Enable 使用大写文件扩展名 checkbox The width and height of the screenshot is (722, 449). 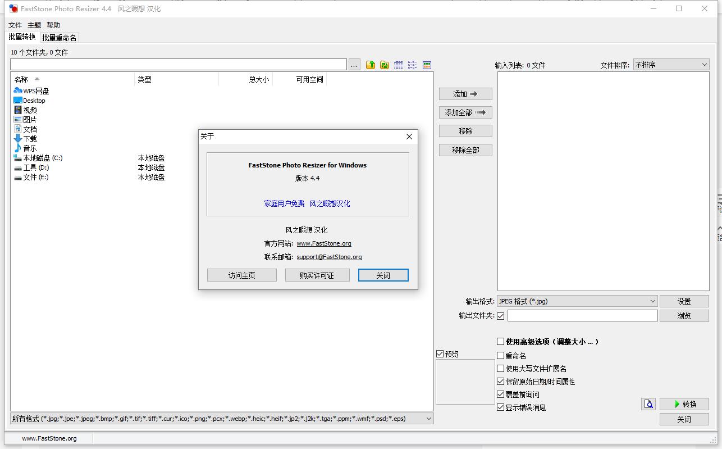click(501, 368)
